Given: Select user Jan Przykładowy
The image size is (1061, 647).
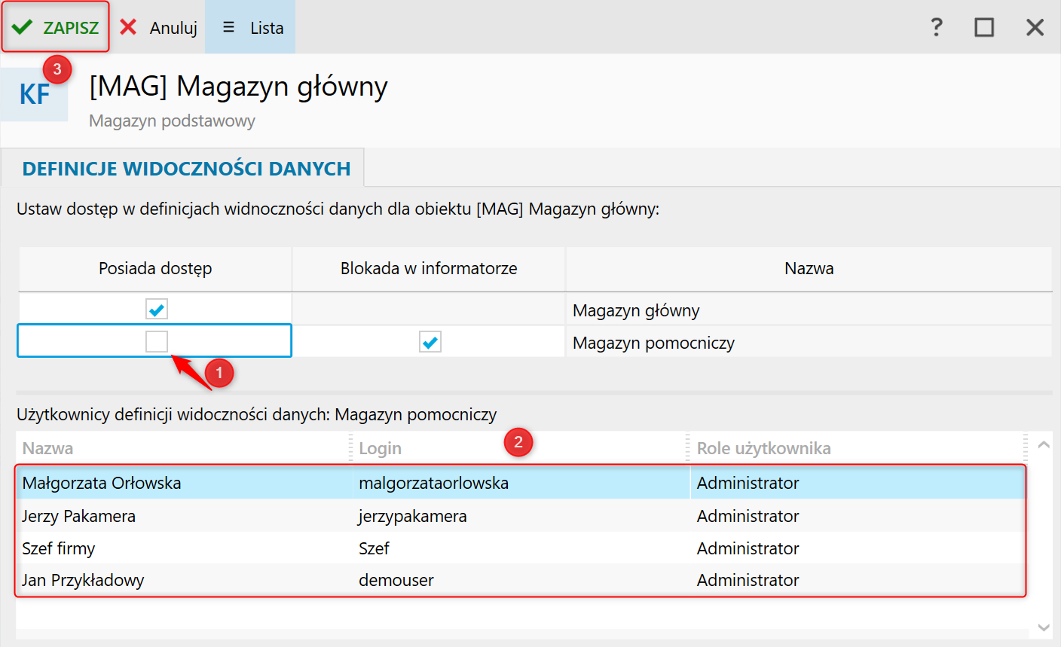Looking at the screenshot, I should click(521, 580).
